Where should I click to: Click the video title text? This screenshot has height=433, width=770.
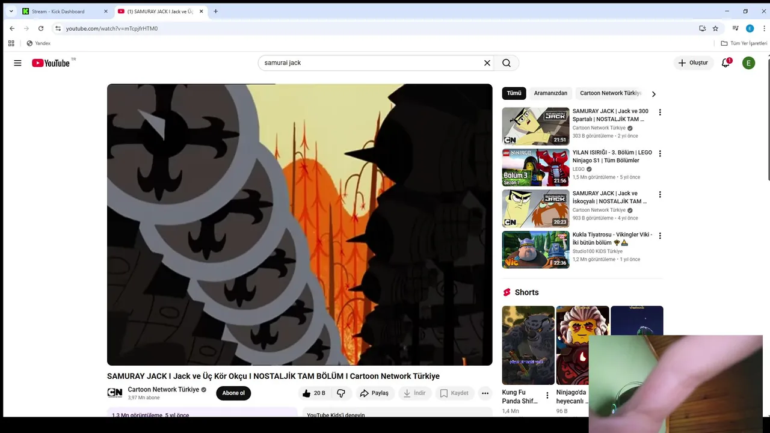[273, 376]
